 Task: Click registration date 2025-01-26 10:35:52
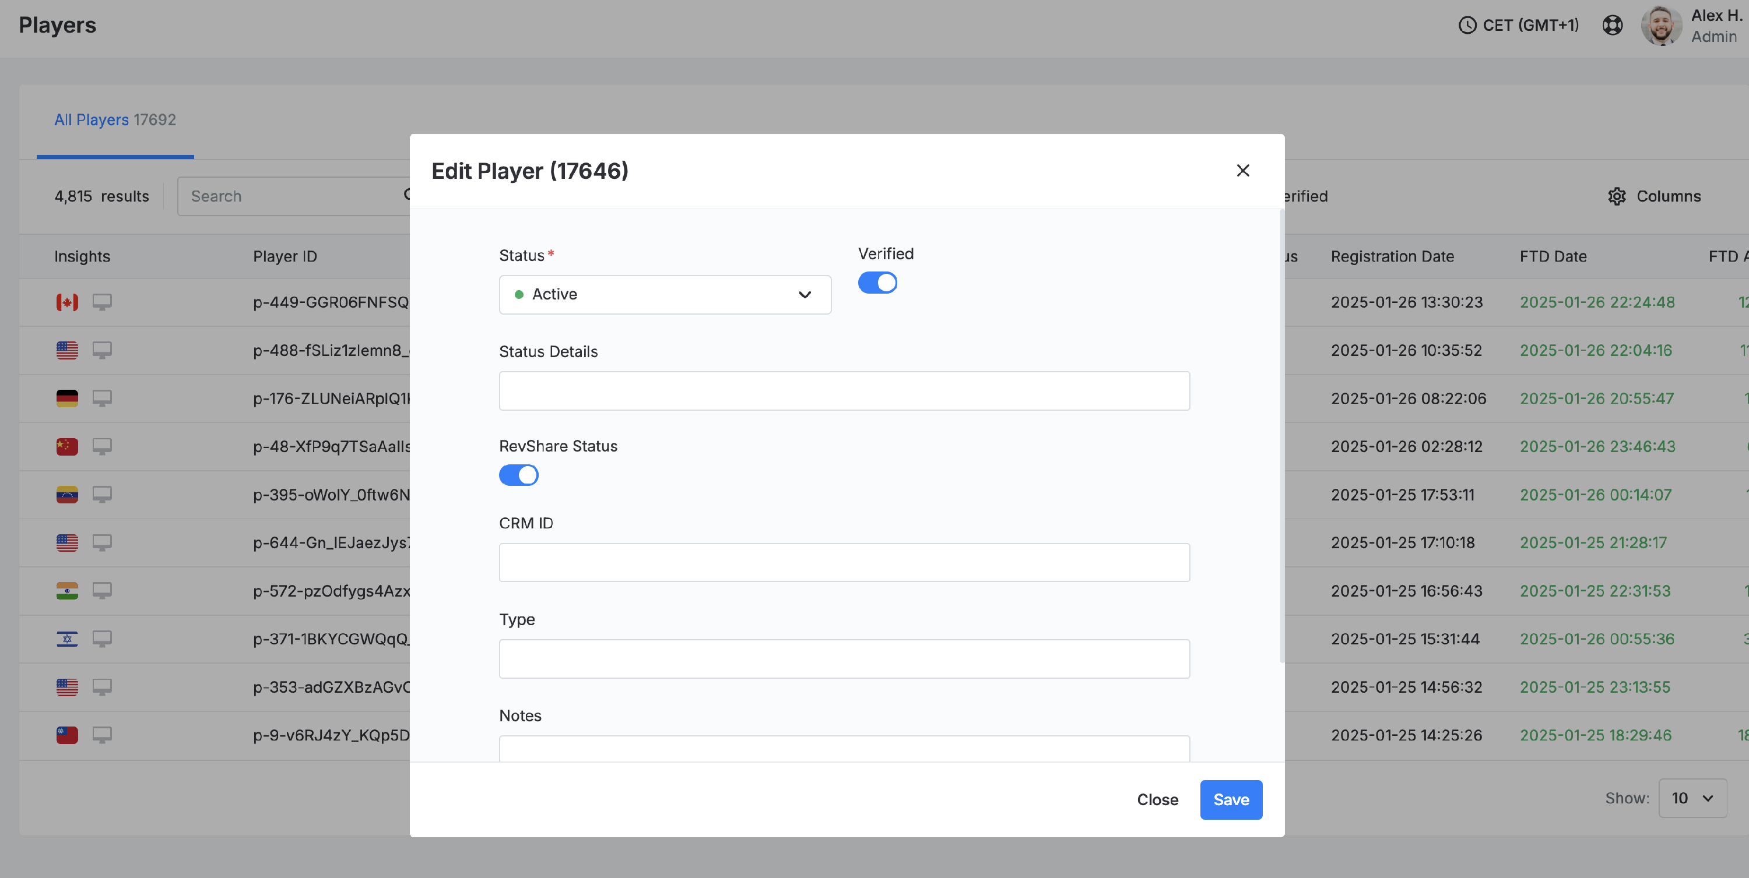point(1406,350)
